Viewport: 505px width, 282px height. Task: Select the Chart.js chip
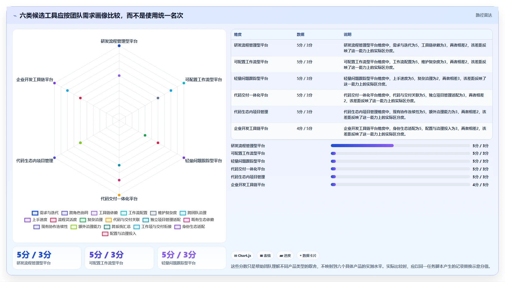point(242,256)
